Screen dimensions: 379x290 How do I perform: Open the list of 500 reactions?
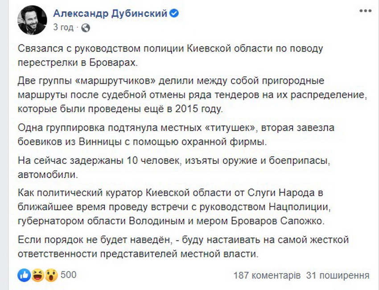pyautogui.click(x=68, y=275)
